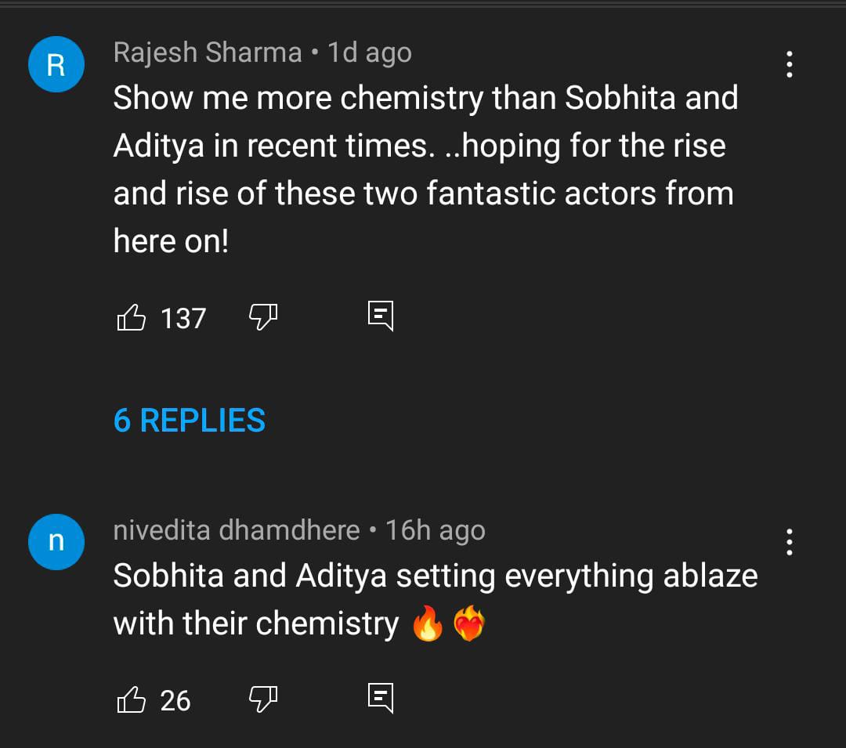Select the like count 26
The width and height of the screenshot is (846, 748).
click(176, 701)
